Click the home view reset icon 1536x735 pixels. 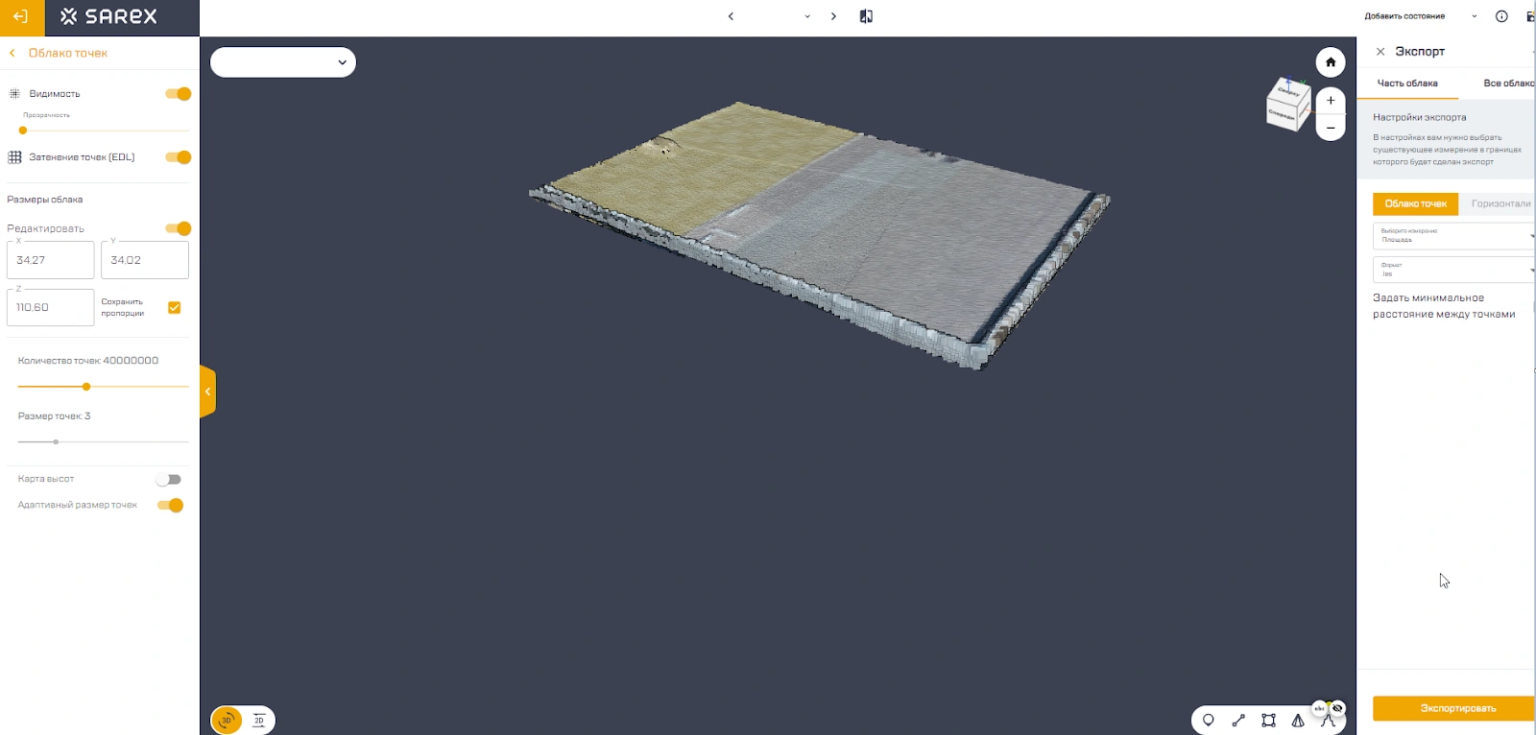pyautogui.click(x=1330, y=62)
